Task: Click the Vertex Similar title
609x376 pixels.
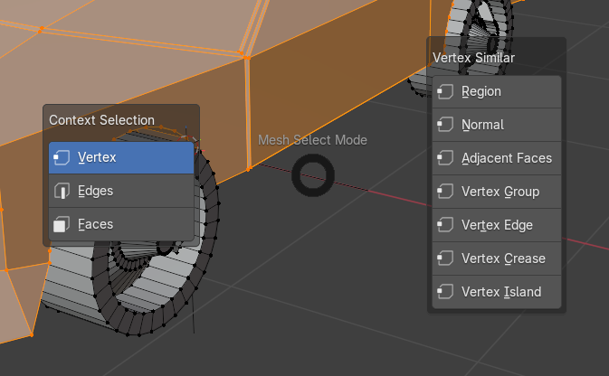Action: 473,58
